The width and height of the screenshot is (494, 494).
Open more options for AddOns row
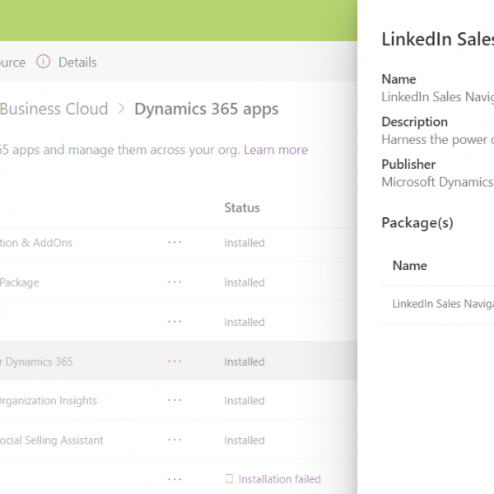tap(175, 243)
